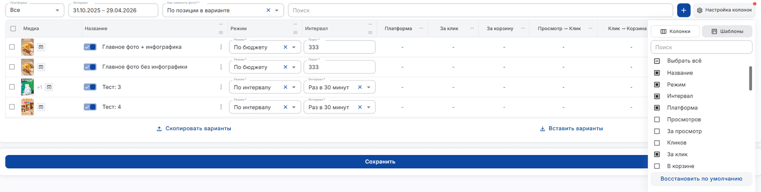The height and width of the screenshot is (192, 761).
Task: Uncheck Название column in settings list
Action: tap(657, 73)
